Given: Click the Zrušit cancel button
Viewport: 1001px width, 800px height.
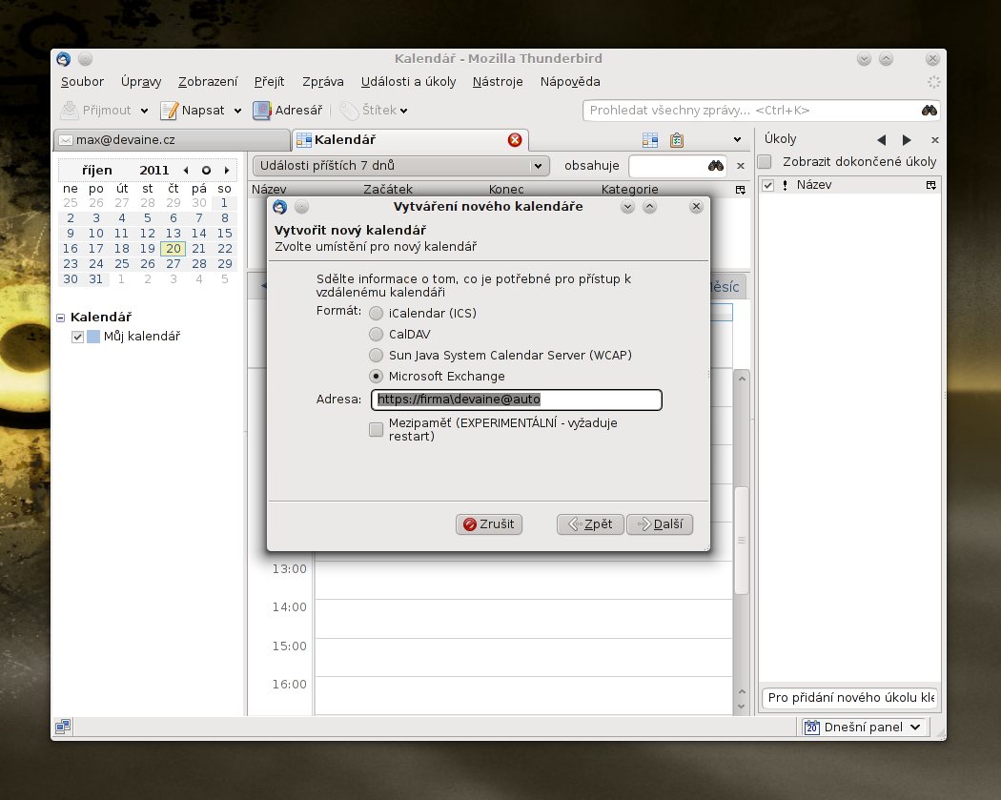Looking at the screenshot, I should pos(489,524).
